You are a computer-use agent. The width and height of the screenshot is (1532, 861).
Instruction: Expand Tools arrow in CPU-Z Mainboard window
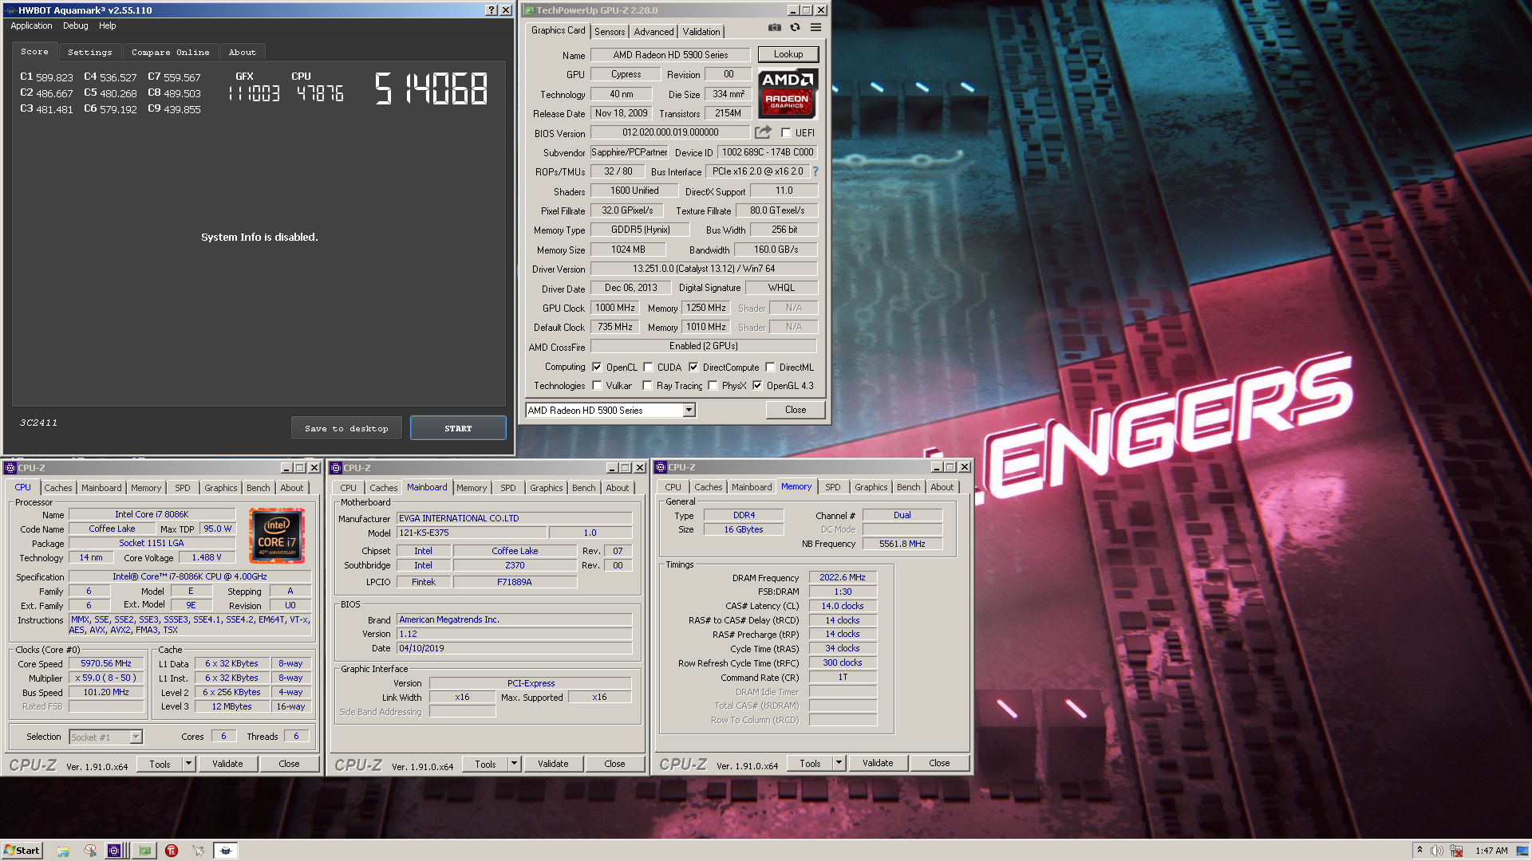point(514,764)
